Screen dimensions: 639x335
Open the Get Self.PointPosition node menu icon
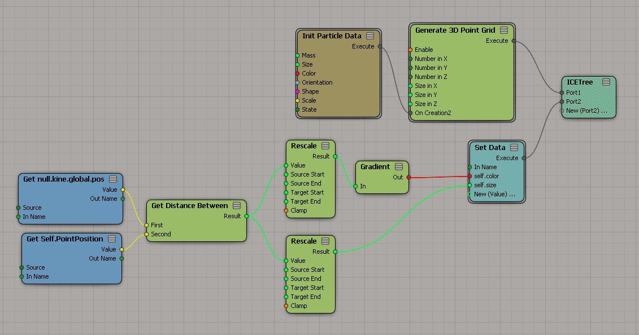tap(112, 239)
